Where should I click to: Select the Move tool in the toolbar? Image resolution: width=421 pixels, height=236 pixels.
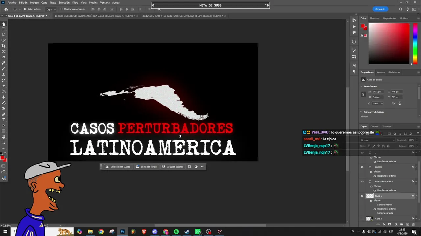[x=4, y=23]
